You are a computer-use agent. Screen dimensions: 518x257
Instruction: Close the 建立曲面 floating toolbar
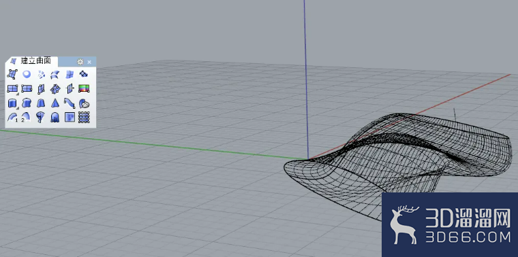click(89, 62)
